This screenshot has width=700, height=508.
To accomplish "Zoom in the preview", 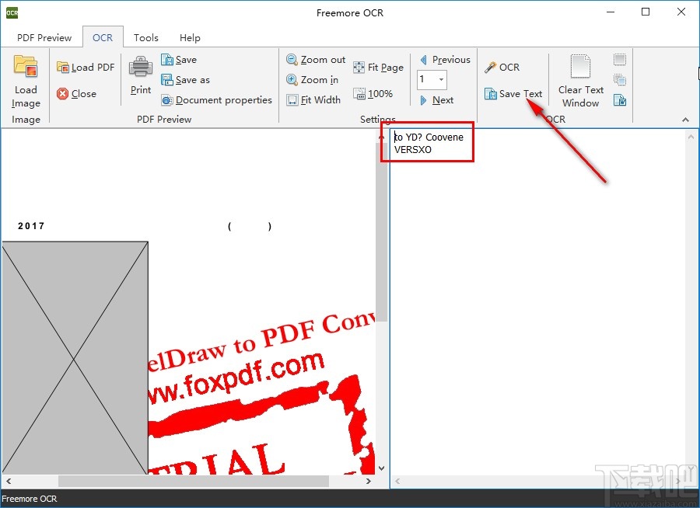I will [x=312, y=80].
